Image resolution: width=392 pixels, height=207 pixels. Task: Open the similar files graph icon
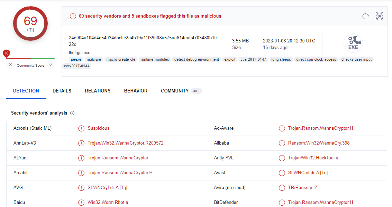(x=380, y=16)
